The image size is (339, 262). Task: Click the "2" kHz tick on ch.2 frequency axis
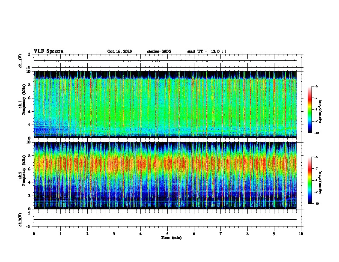click(30, 196)
